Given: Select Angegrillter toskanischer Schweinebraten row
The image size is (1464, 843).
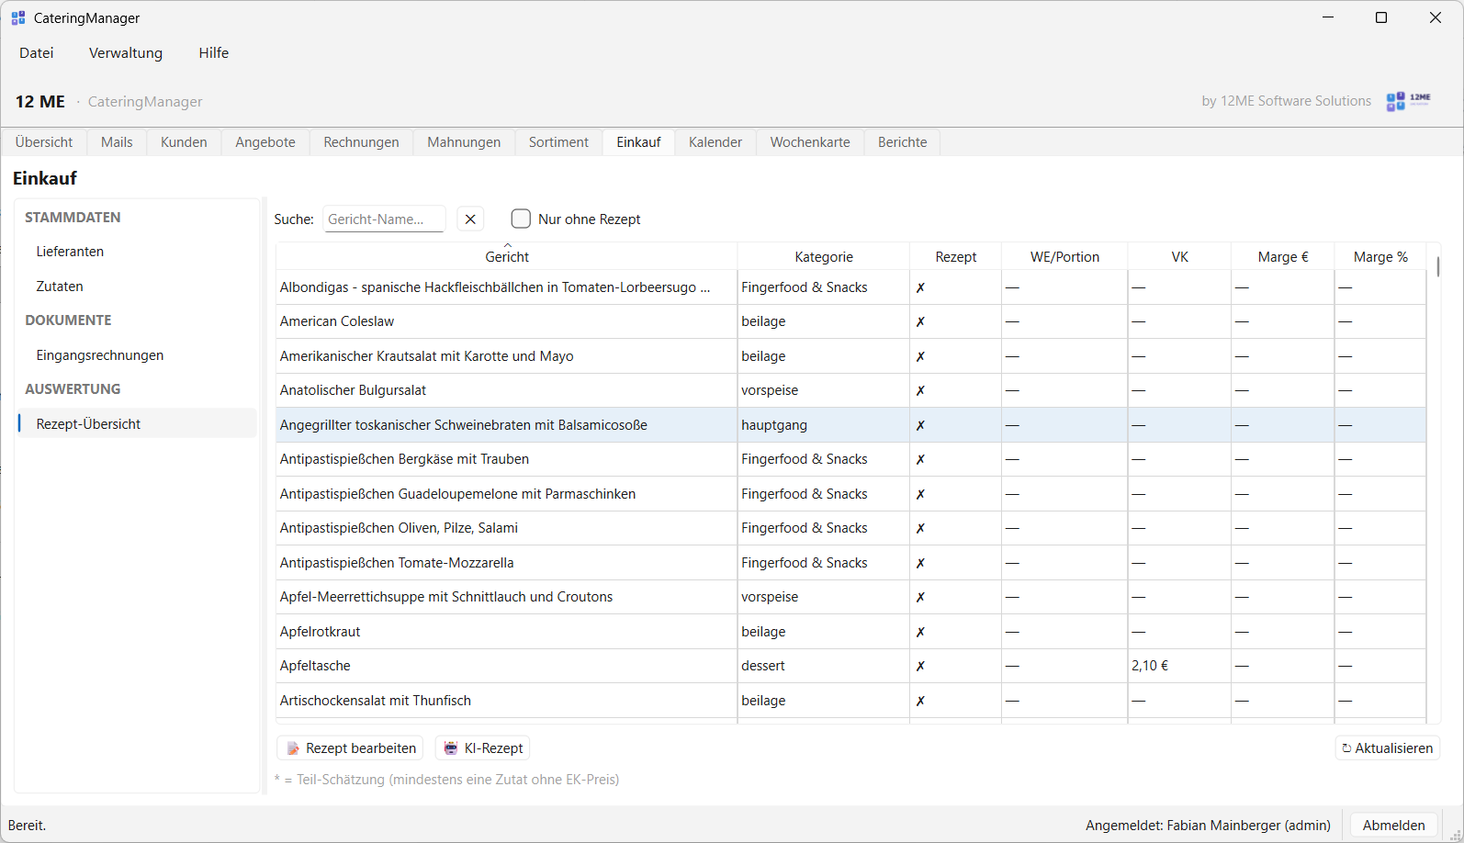Looking at the screenshot, I should tap(850, 425).
